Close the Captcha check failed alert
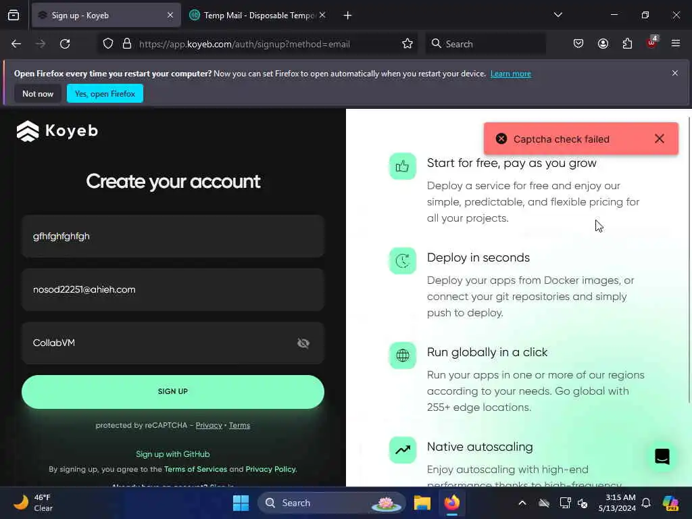 [x=660, y=139]
